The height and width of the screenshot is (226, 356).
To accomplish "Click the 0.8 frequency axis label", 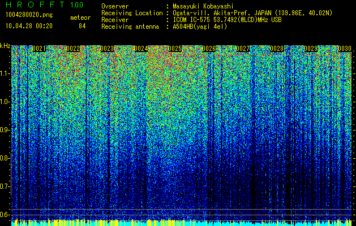I will tap(5, 158).
